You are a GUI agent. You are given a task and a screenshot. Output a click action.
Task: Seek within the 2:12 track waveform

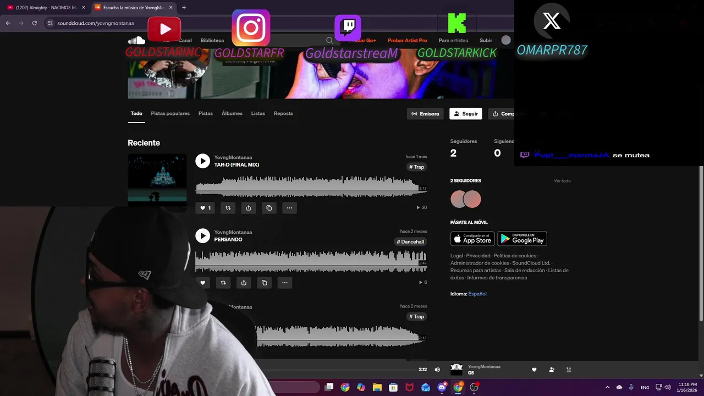(341, 335)
